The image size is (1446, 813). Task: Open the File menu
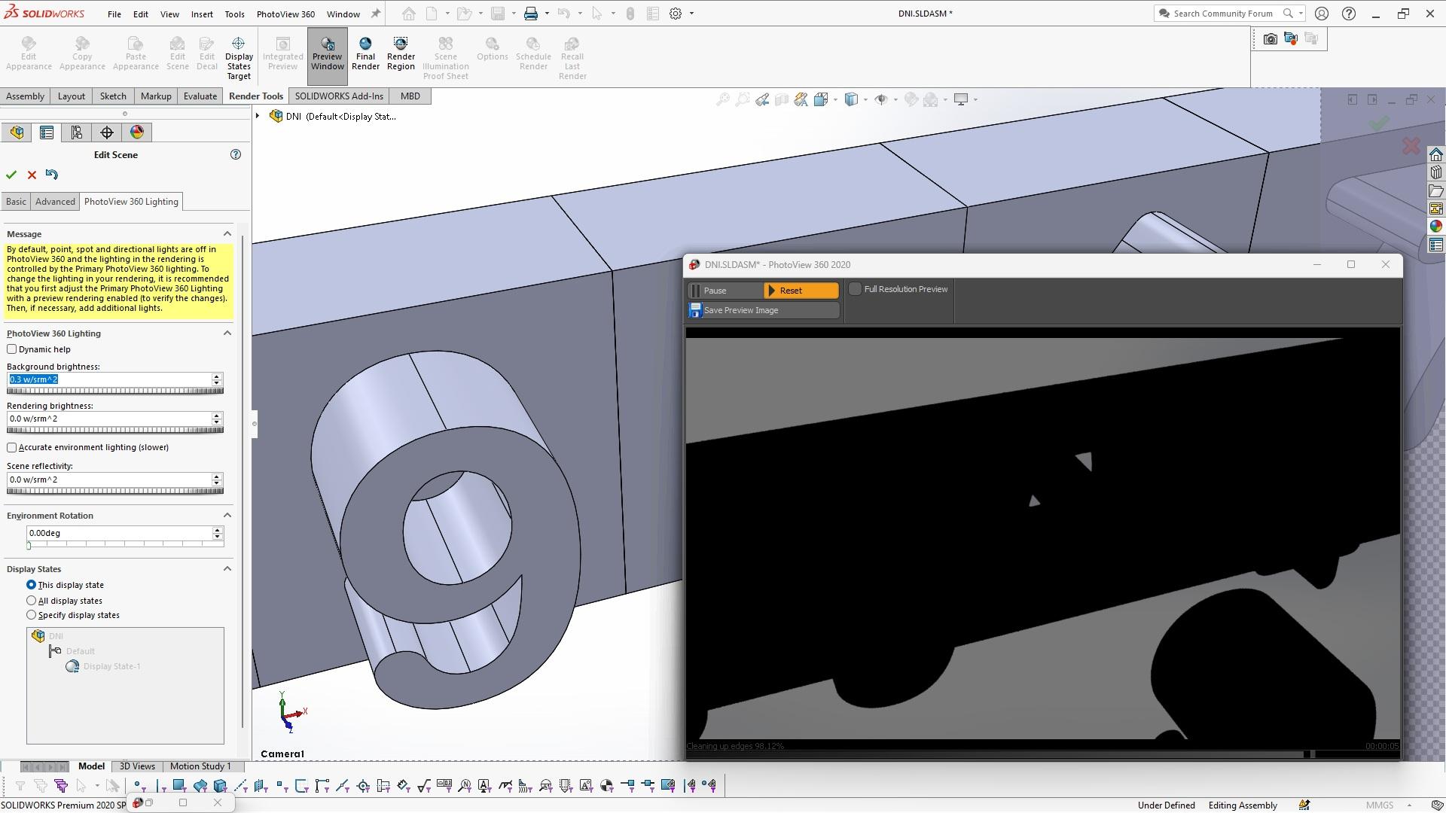[x=114, y=14]
